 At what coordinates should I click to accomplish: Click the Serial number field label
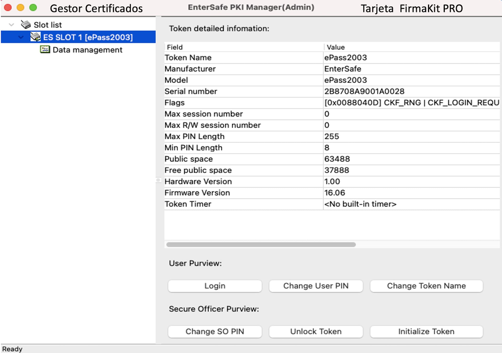(x=191, y=91)
